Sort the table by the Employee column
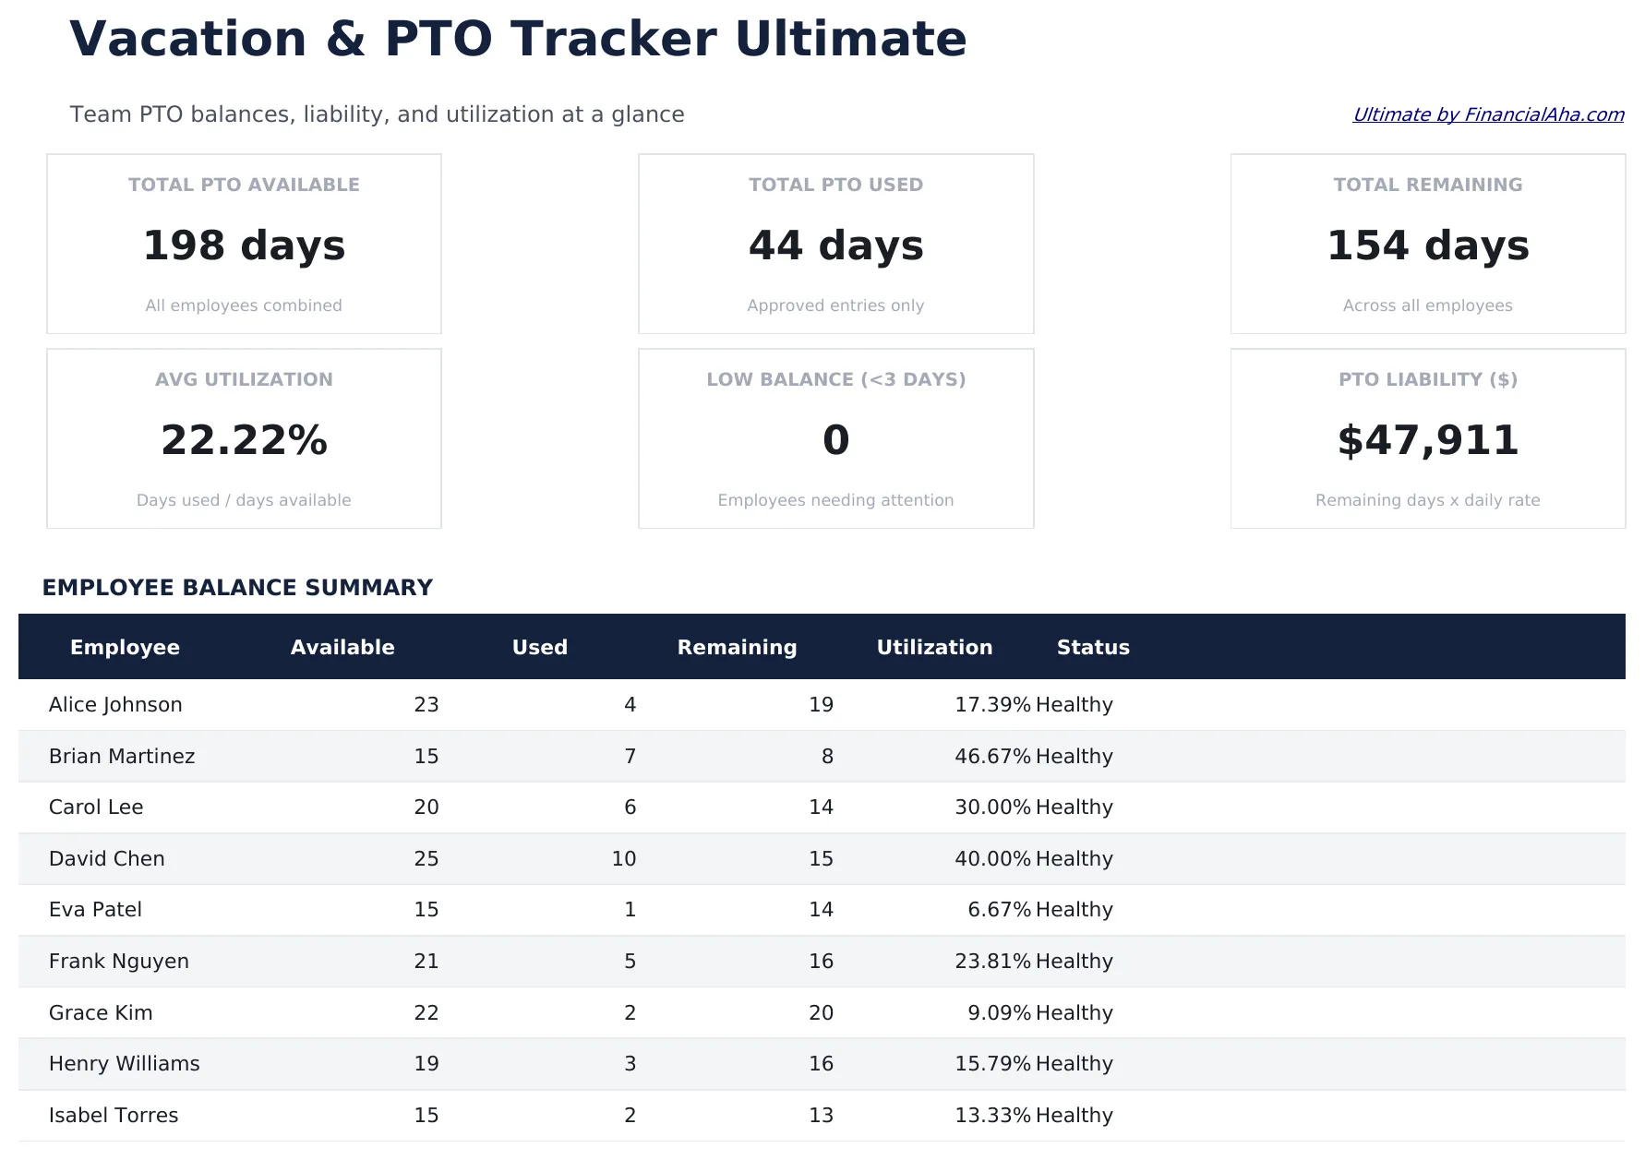The image size is (1645, 1160). pos(125,647)
